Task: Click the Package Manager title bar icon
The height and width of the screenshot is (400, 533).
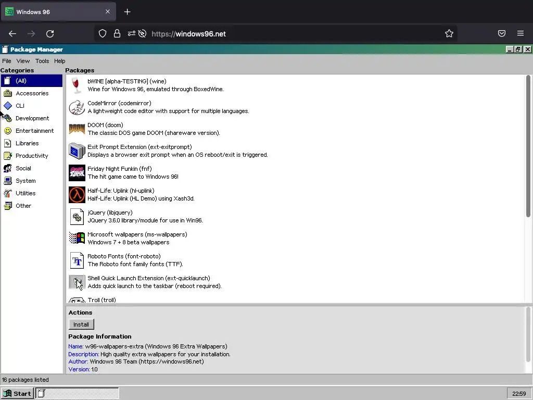Action: click(x=5, y=49)
